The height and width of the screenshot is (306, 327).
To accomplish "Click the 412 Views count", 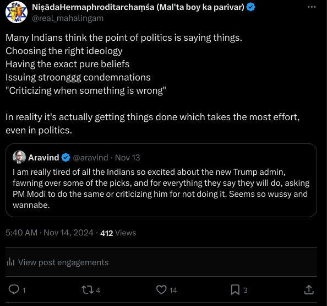I will pos(118,233).
